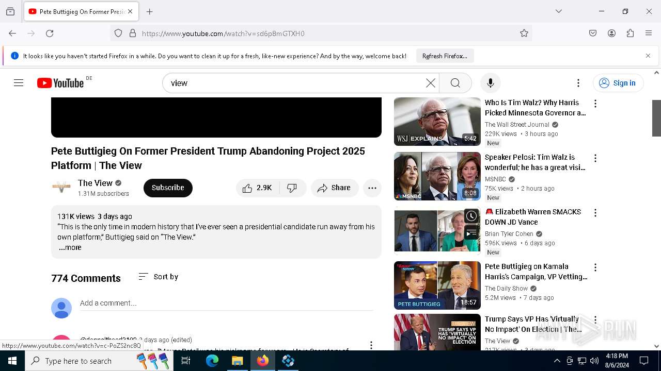661x371 pixels.
Task: Click the Brian Tyler Cohen channel name
Action: pos(509,234)
